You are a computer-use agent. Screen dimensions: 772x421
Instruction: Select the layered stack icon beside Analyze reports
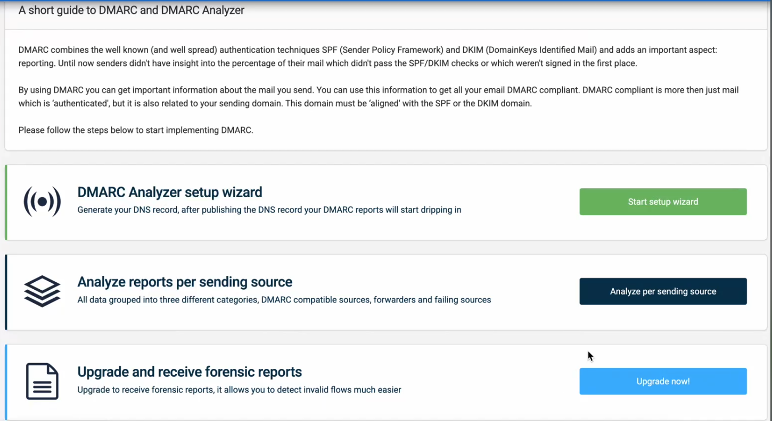click(42, 291)
